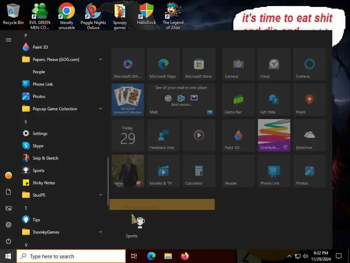The height and width of the screenshot is (263, 350).
Task: Open Snip & Sketch
Action: (x=63, y=158)
